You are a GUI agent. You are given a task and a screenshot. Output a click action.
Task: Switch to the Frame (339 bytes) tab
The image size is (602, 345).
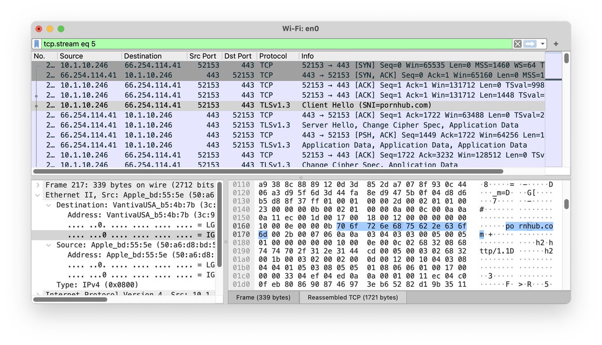263,297
